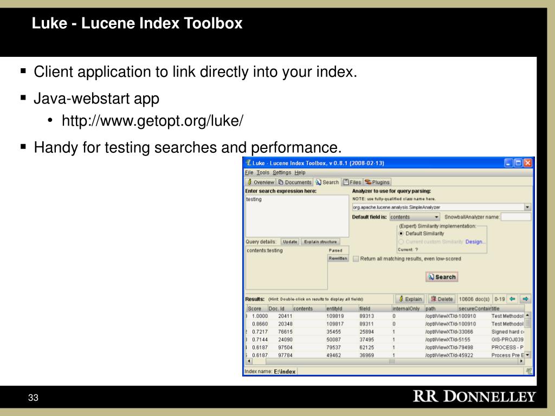Click fileId cell 37495
Screen dimensions: 555x416
pyautogui.click(x=366, y=340)
